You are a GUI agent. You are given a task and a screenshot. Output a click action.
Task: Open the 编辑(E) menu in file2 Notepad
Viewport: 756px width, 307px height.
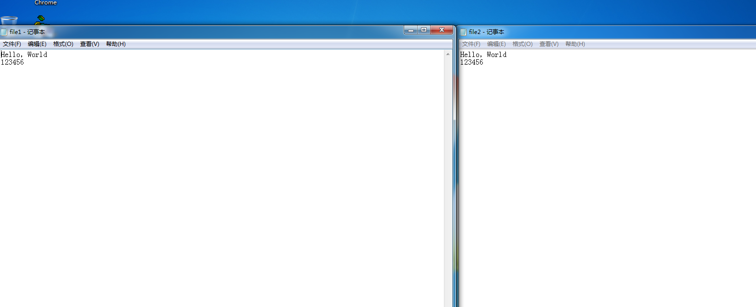pyautogui.click(x=496, y=44)
